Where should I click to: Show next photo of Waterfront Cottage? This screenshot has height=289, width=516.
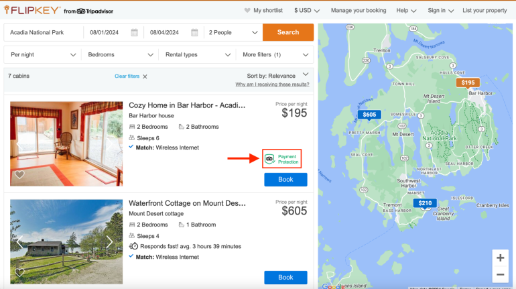(x=110, y=241)
